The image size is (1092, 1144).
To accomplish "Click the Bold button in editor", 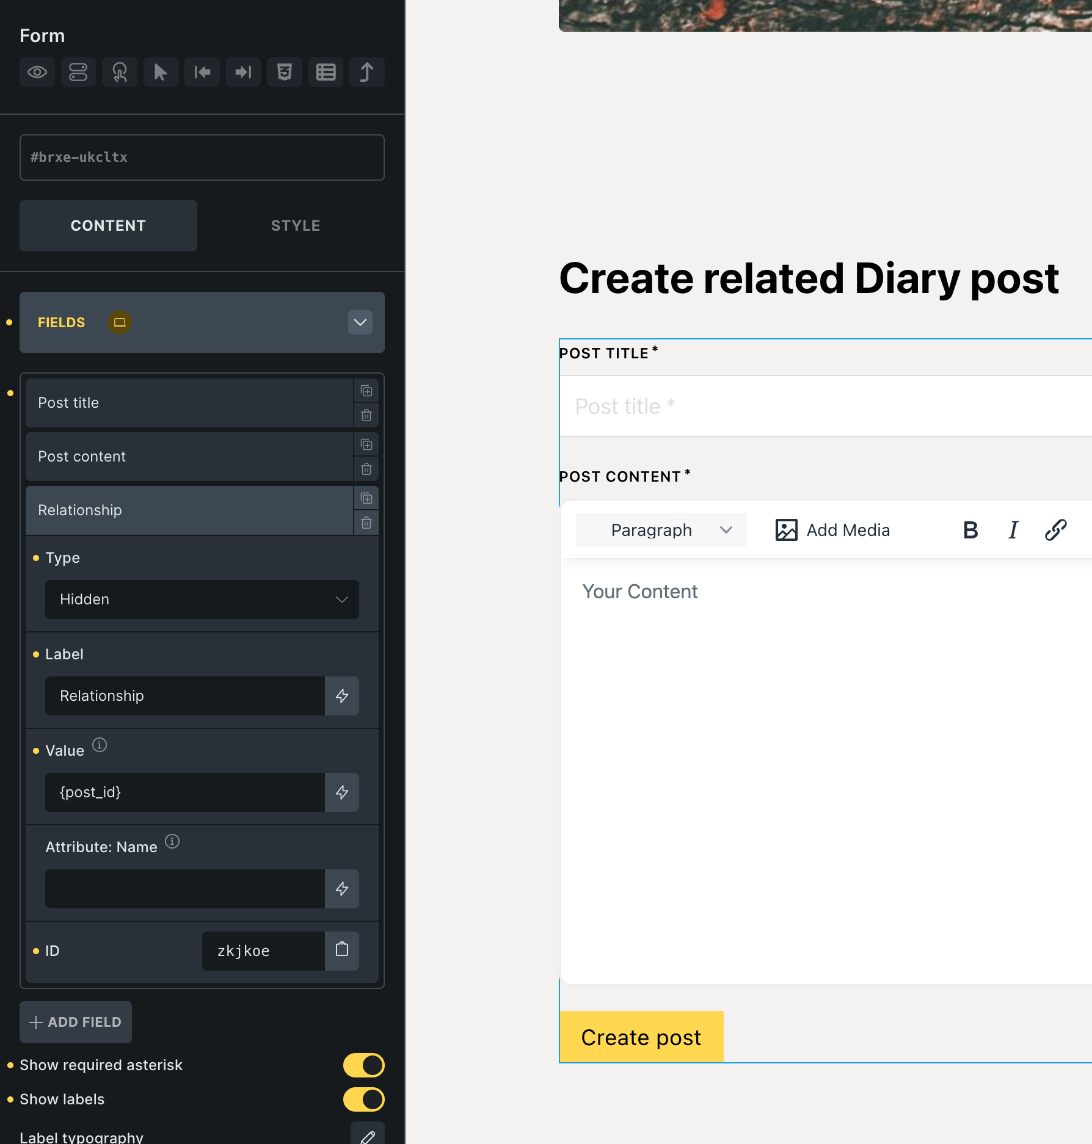I will pyautogui.click(x=970, y=530).
